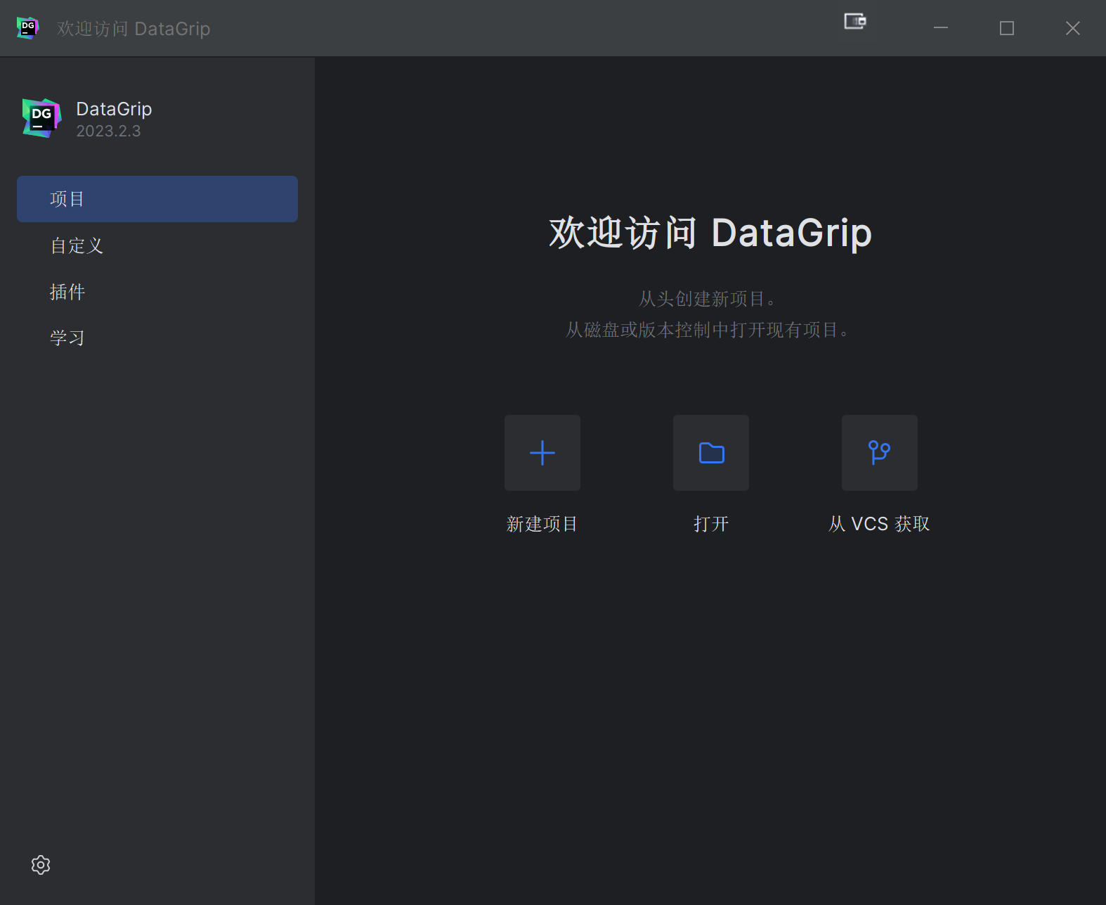Switch to the 自定义 tab
The width and height of the screenshot is (1106, 905).
pyautogui.click(x=157, y=245)
